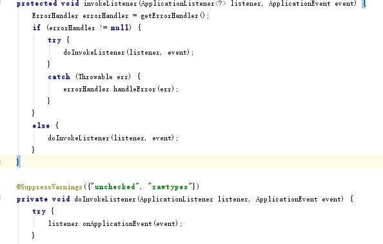Click the 'protected' keyword in invokeListener signature

pyautogui.click(x=37, y=4)
